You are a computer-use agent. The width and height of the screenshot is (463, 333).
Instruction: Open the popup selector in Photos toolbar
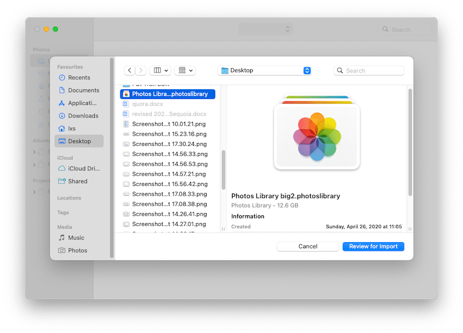pos(266,30)
